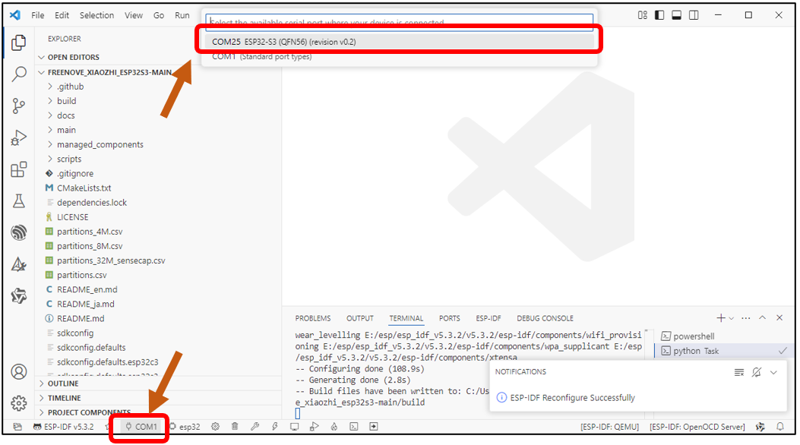Screen dimensions: 800x445
Task: Toggle the bottom Panel visibility
Action: pyautogui.click(x=676, y=15)
